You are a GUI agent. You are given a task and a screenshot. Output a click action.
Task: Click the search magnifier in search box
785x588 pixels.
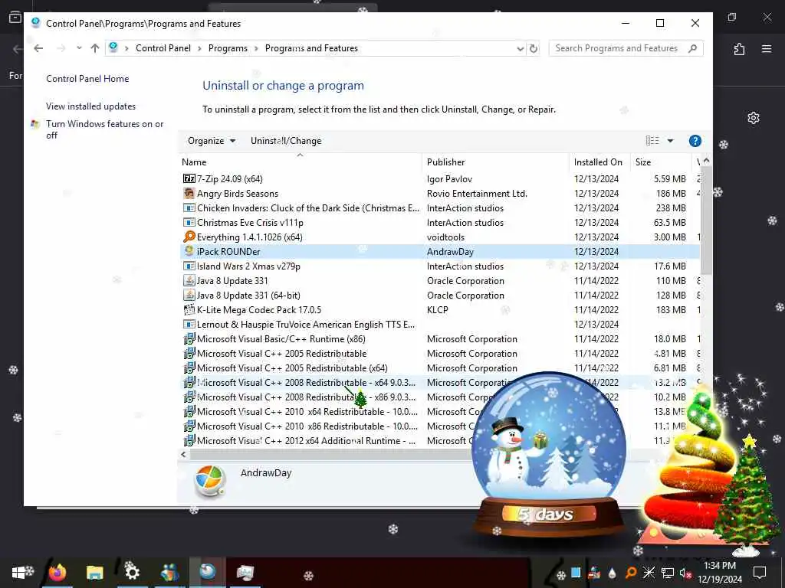[x=692, y=48]
